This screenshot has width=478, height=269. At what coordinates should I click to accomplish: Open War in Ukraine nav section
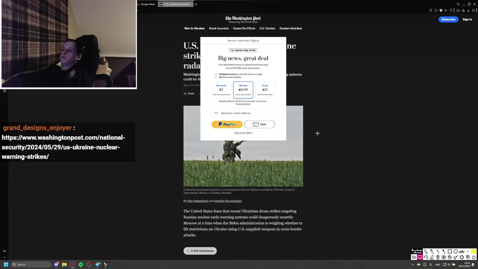click(x=194, y=28)
